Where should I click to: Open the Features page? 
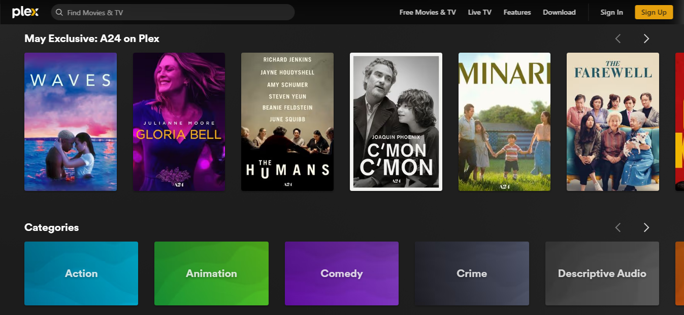pyautogui.click(x=517, y=12)
